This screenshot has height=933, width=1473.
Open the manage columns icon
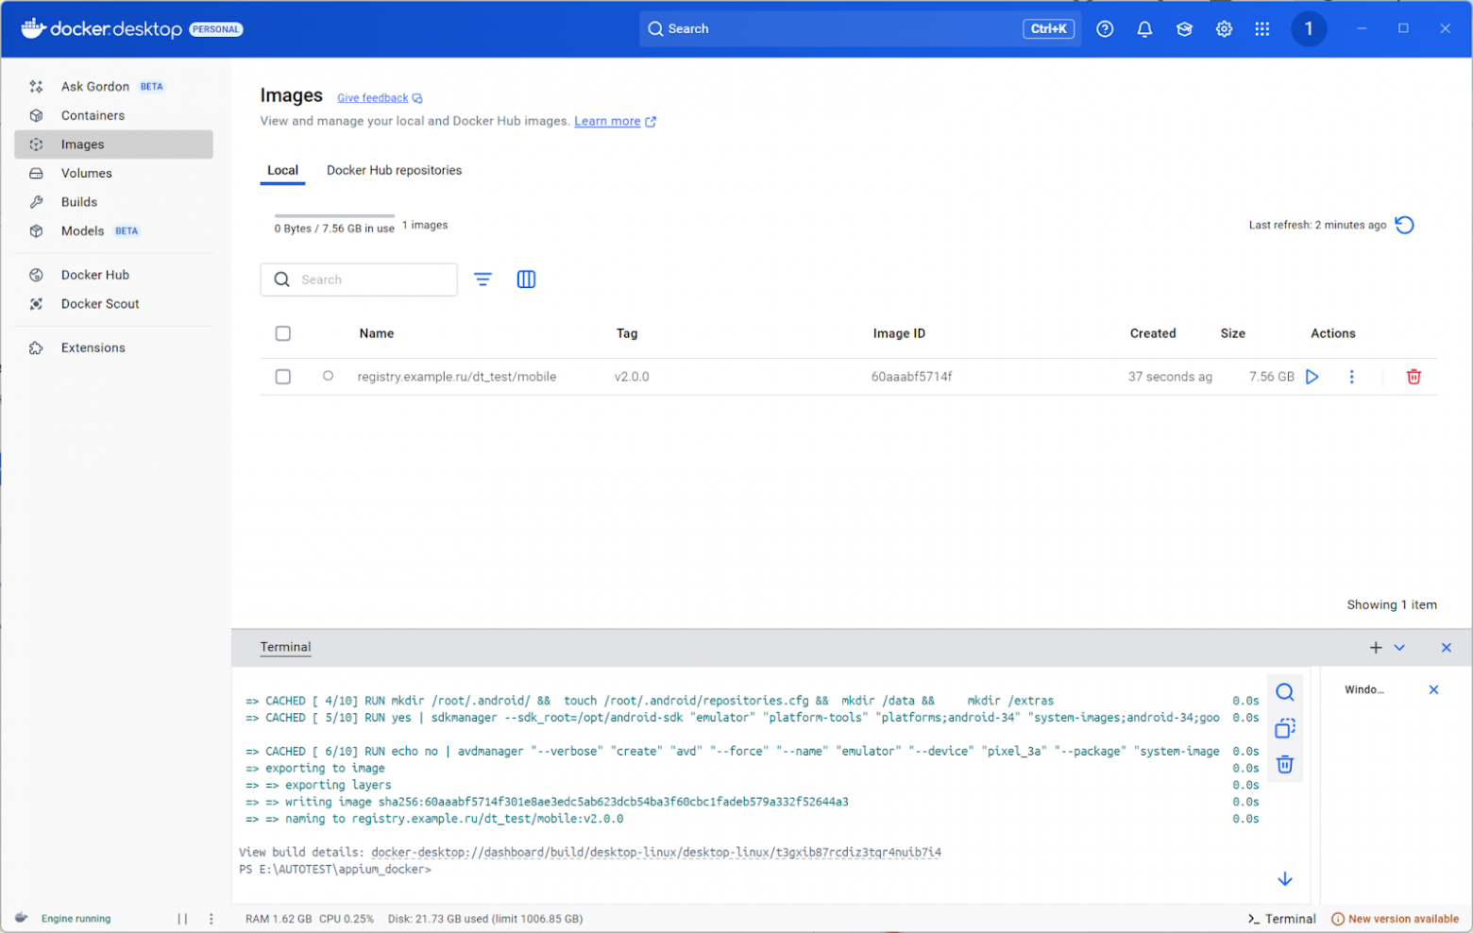click(x=527, y=280)
